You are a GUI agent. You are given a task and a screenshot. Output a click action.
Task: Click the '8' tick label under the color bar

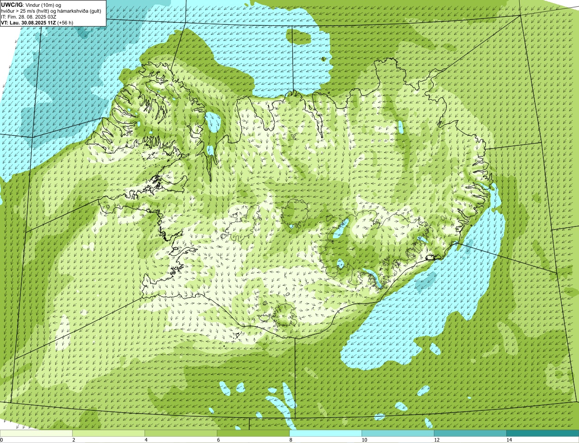click(290, 440)
